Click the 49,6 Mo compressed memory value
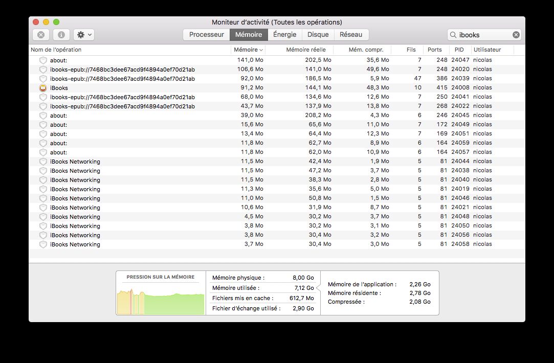This screenshot has height=363, width=554. [378, 69]
